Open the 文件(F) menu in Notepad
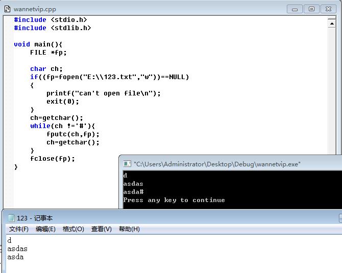The width and height of the screenshot is (342, 273). (19, 229)
